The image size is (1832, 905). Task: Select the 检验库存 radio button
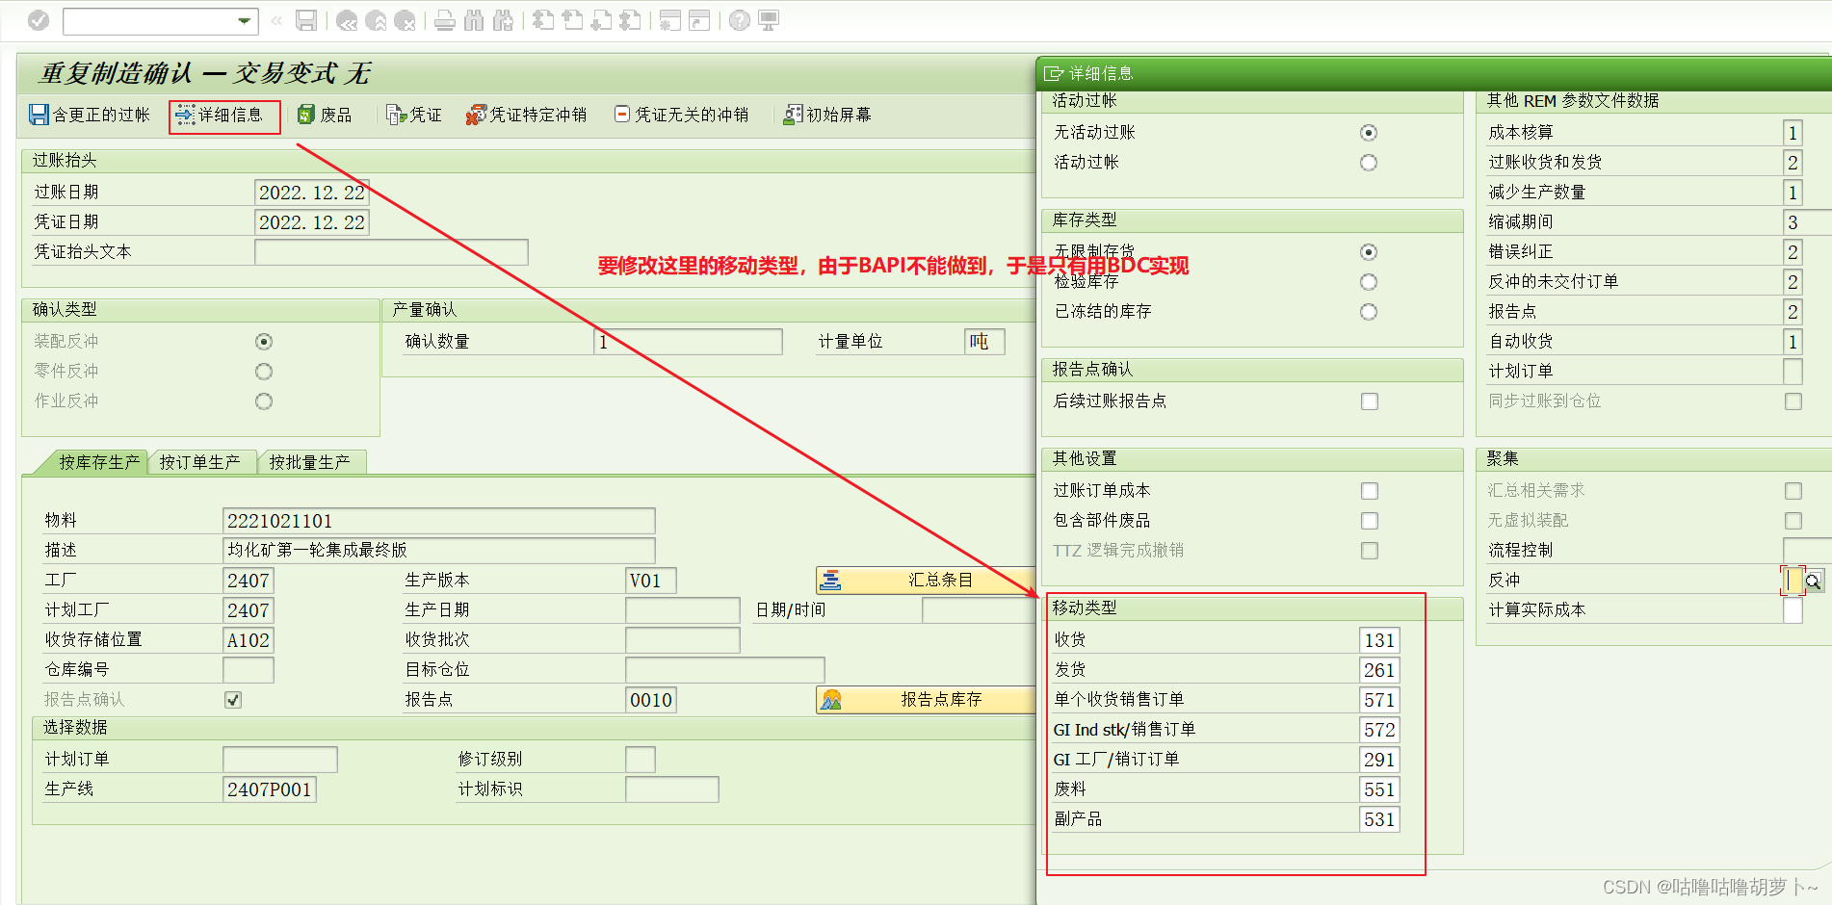pos(1369,282)
